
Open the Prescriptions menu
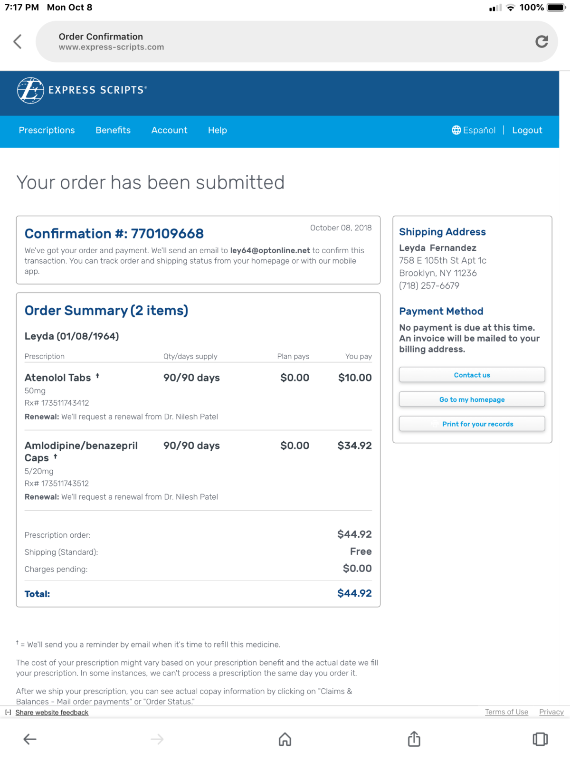(x=47, y=130)
